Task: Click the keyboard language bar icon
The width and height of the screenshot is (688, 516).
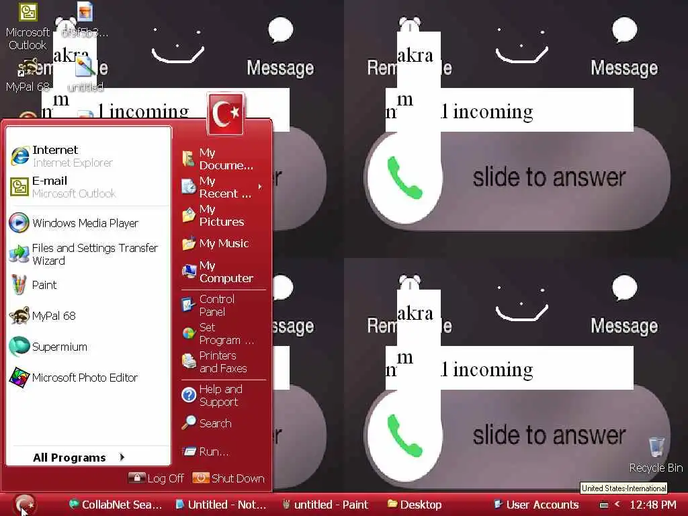Action: [x=604, y=505]
